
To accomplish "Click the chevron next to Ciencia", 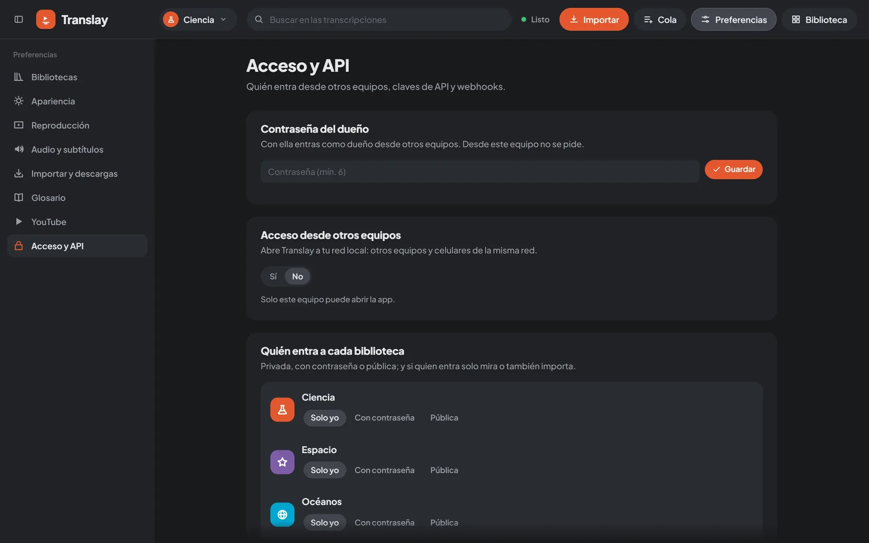I will pos(223,20).
